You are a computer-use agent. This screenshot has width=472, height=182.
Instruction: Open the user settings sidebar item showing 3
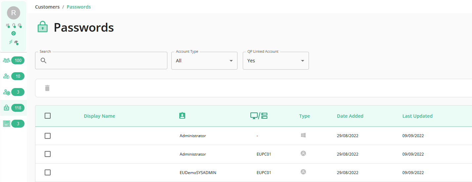[x=14, y=92]
